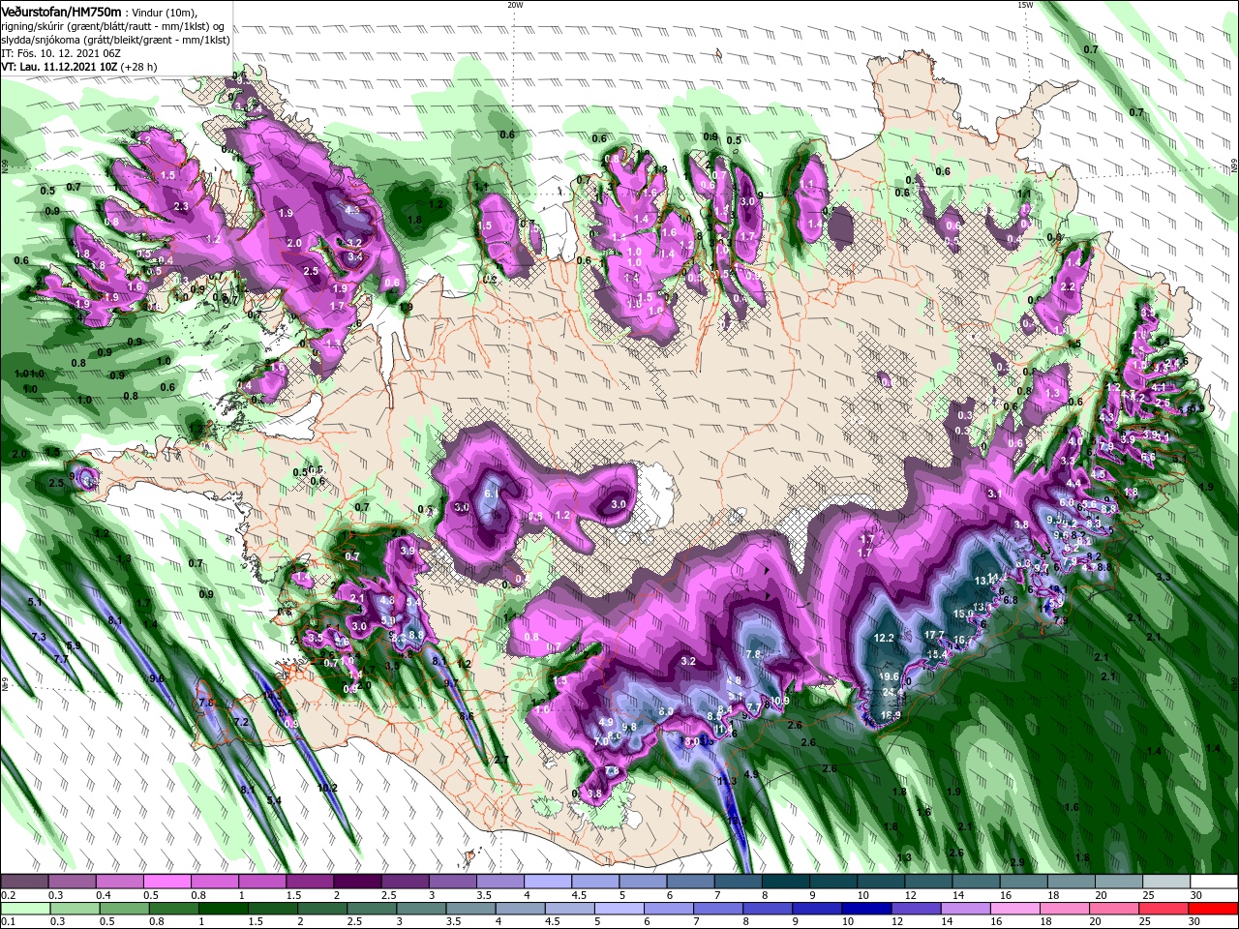Click the 0.4 label on snow scale
Viewport: 1239px width, 929px height.
[104, 896]
